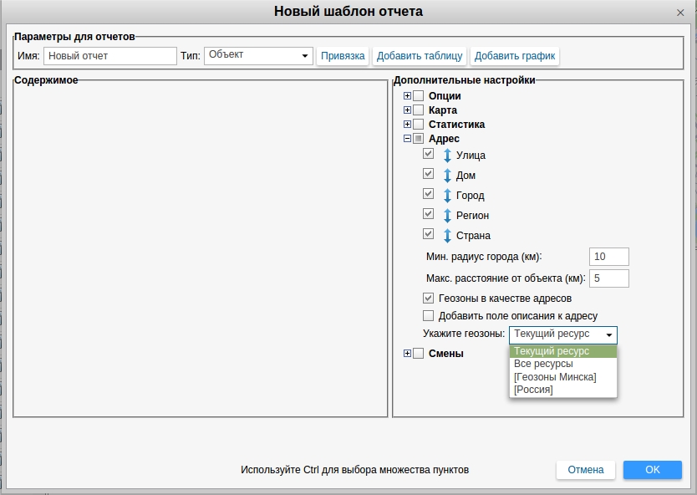
Task: Select Все ресурсы from the geofence list
Action: pos(543,365)
